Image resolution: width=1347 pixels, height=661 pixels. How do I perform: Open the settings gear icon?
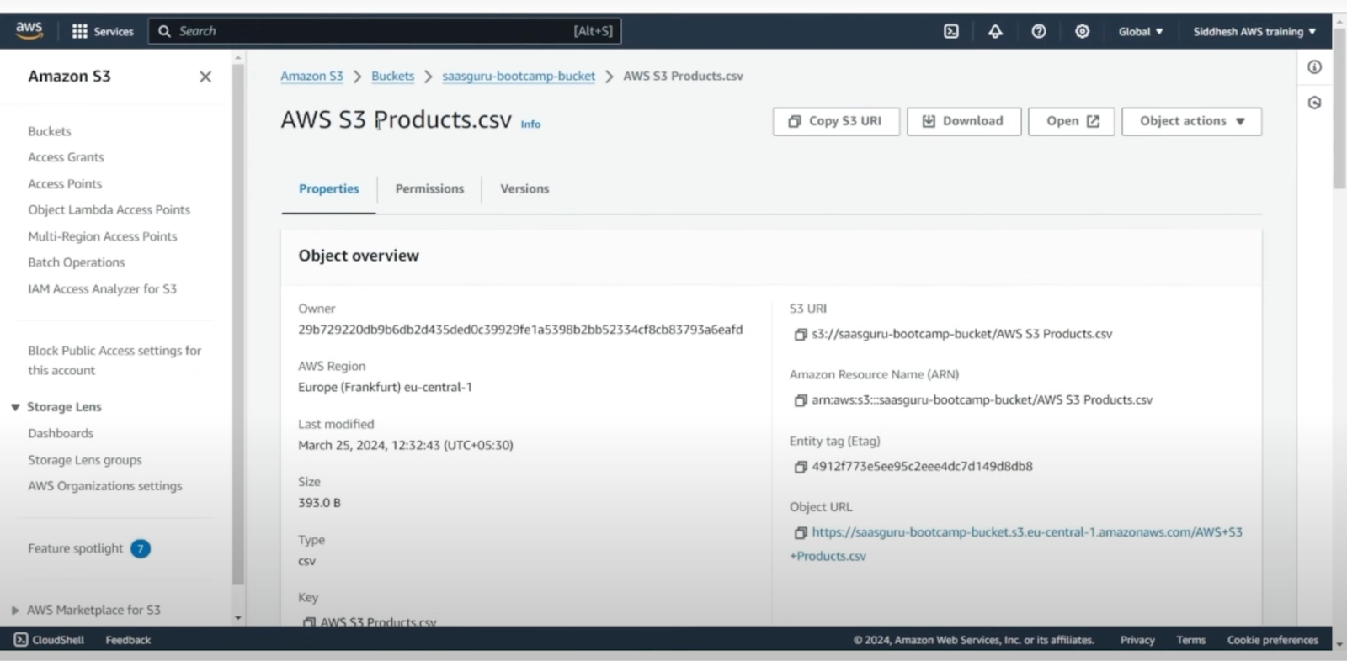[1083, 31]
